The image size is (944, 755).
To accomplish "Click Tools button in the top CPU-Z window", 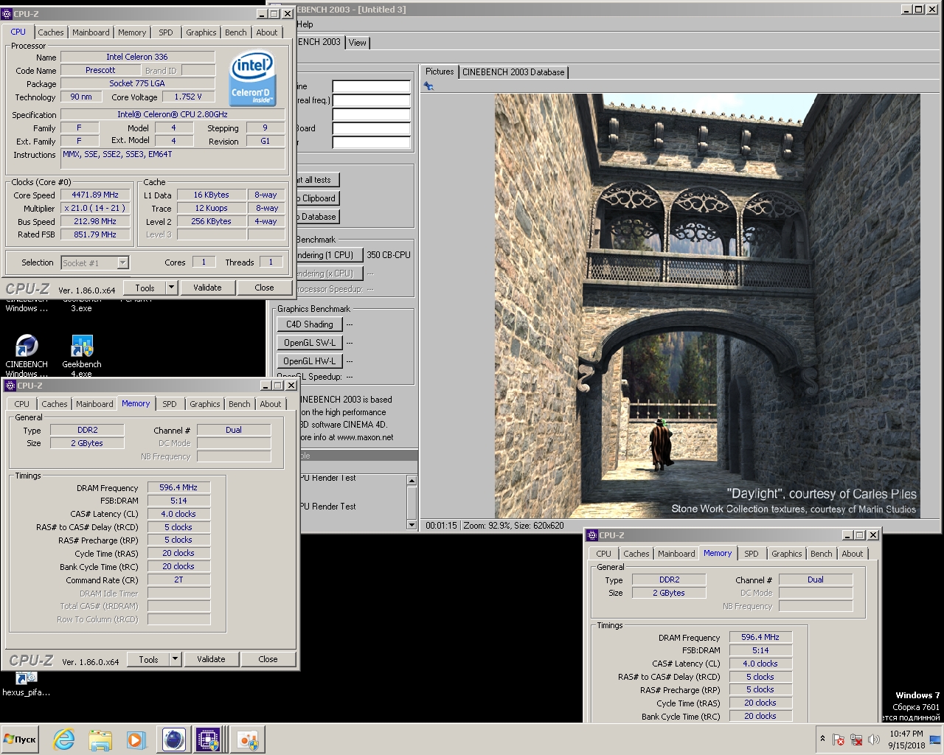I will [x=145, y=288].
